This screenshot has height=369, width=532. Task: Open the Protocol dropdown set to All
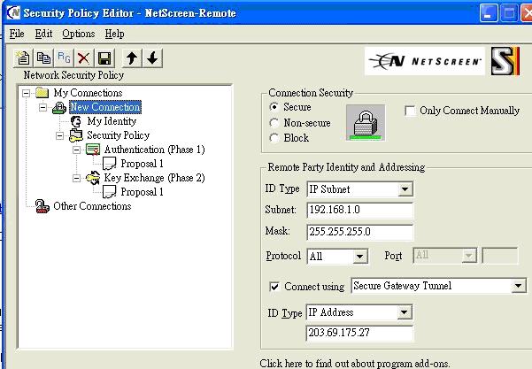359,257
